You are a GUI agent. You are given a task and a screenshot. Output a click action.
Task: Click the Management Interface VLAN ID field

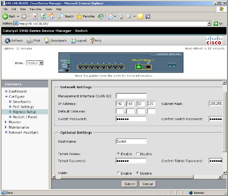point(131,96)
